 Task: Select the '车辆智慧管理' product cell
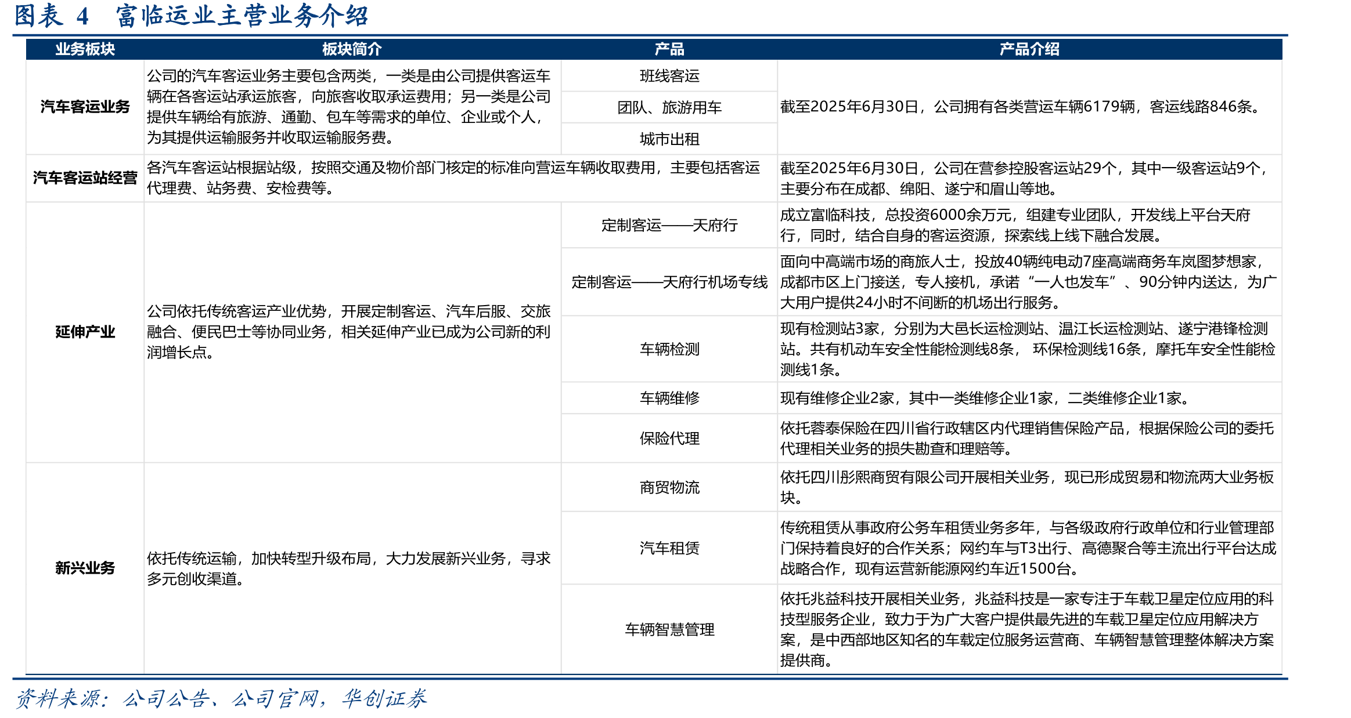pyautogui.click(x=669, y=629)
